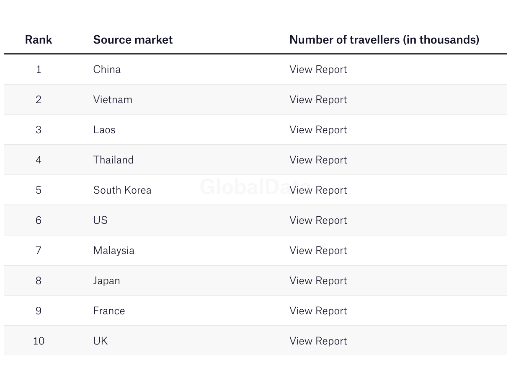Open the US View Report link

point(318,220)
